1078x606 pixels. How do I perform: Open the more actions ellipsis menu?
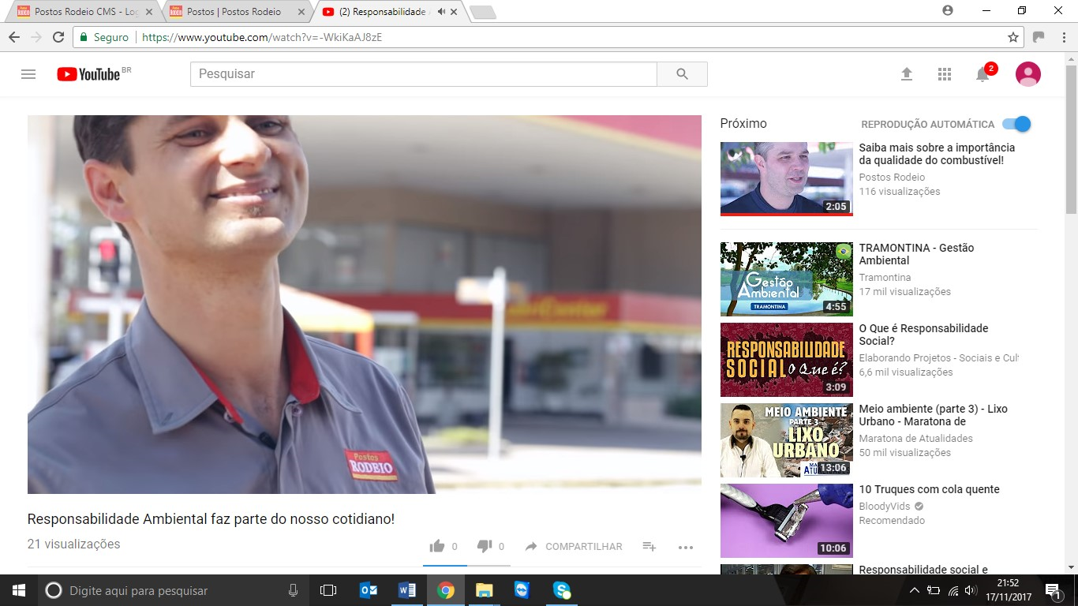tap(686, 547)
